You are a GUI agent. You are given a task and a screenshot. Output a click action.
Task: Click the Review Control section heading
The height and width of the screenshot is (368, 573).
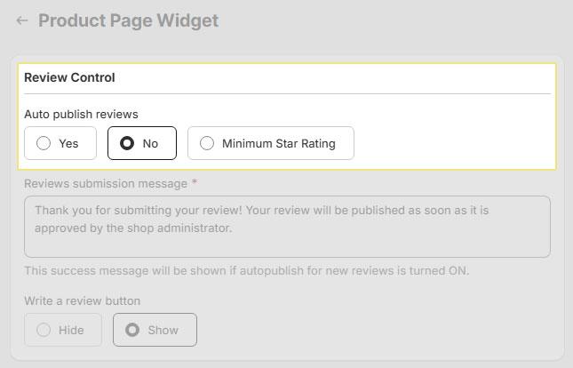[69, 77]
